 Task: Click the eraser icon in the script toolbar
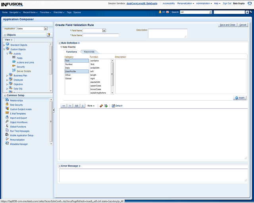pyautogui.click(x=101, y=106)
